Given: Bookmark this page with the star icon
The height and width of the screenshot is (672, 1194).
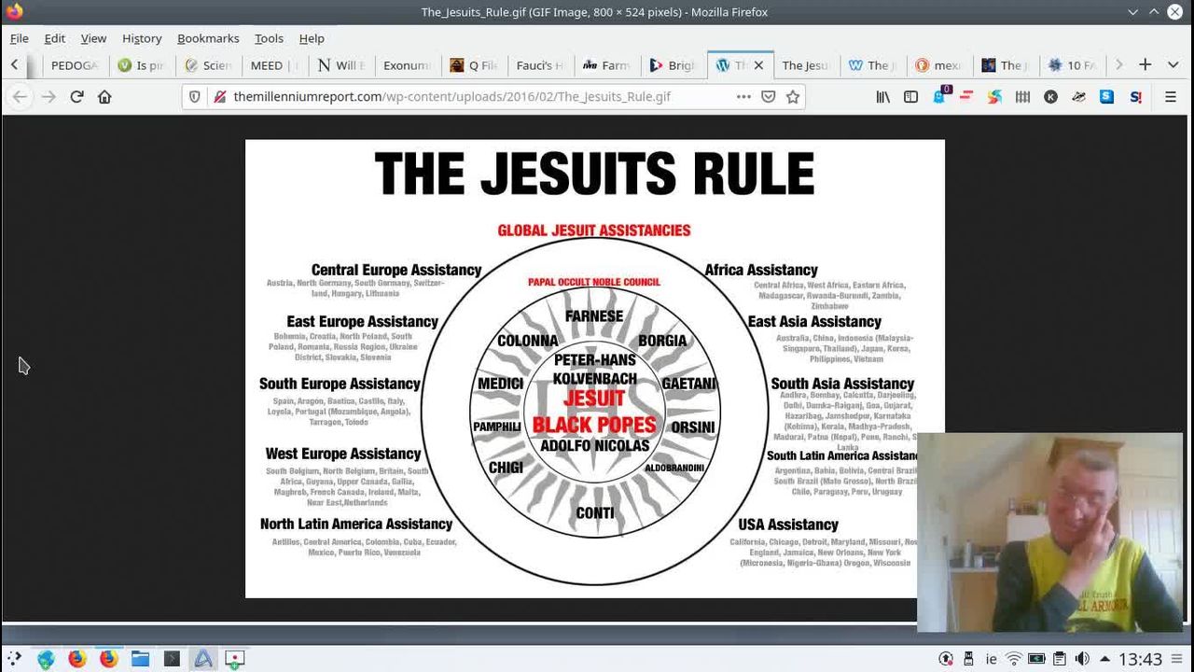Looking at the screenshot, I should 793,96.
